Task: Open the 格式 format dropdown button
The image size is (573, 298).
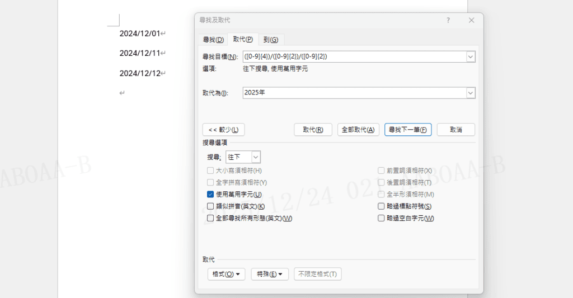Action: click(x=226, y=274)
